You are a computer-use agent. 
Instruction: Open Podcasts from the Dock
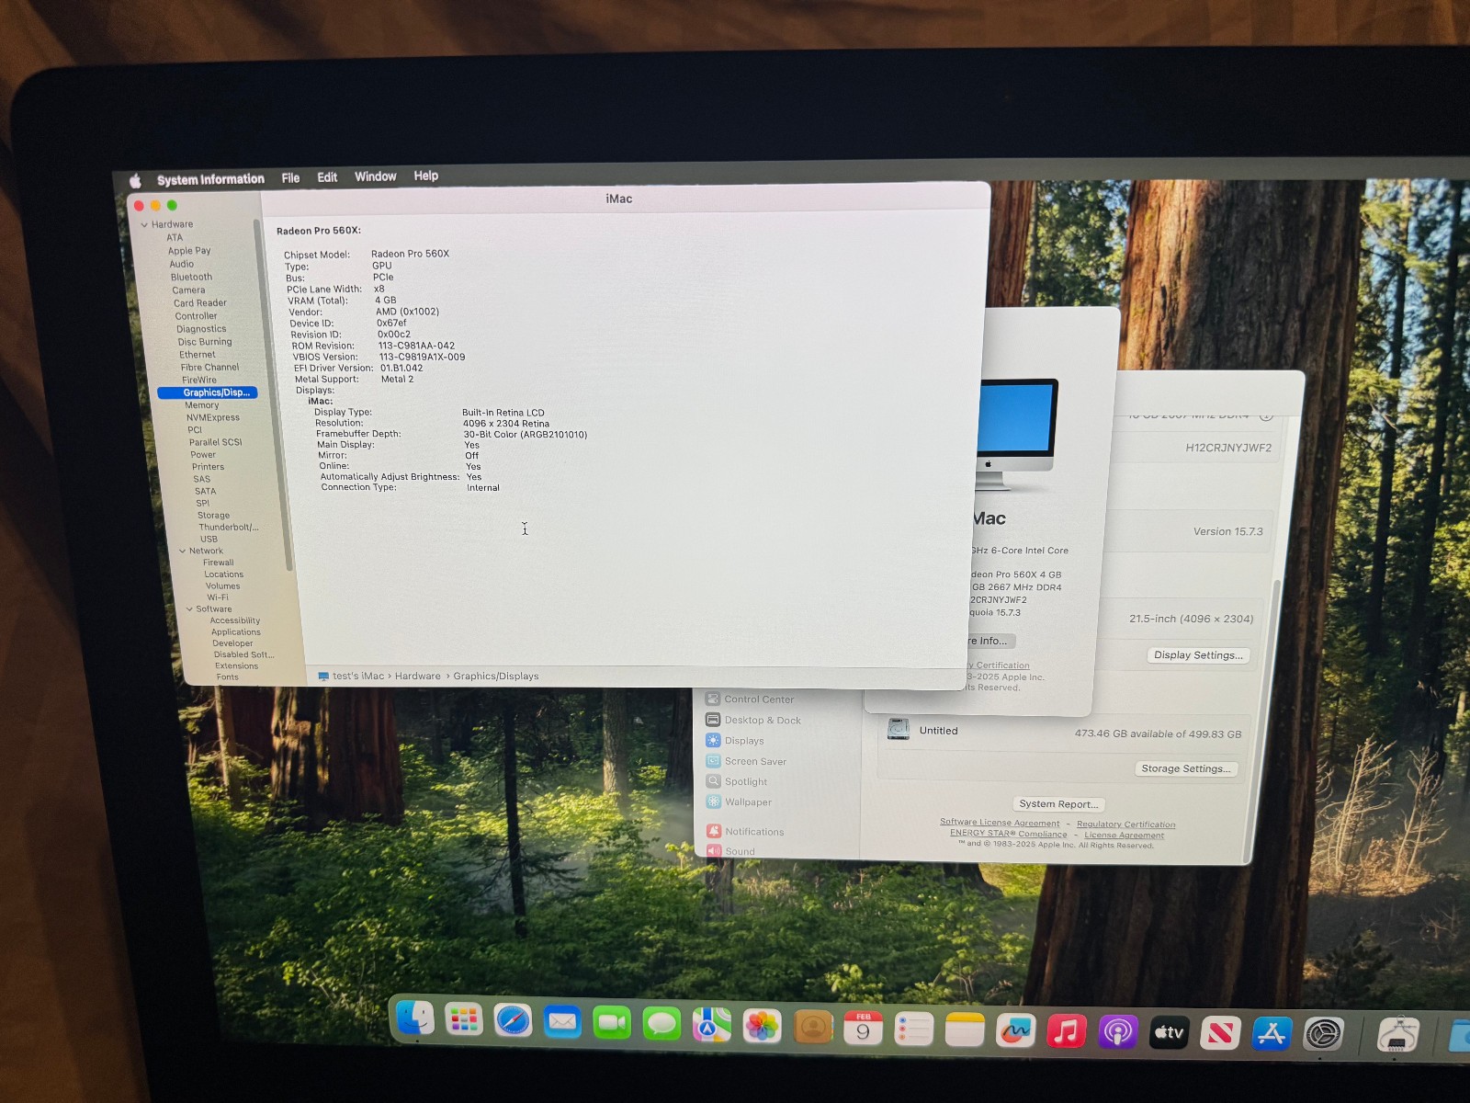[1118, 1032]
